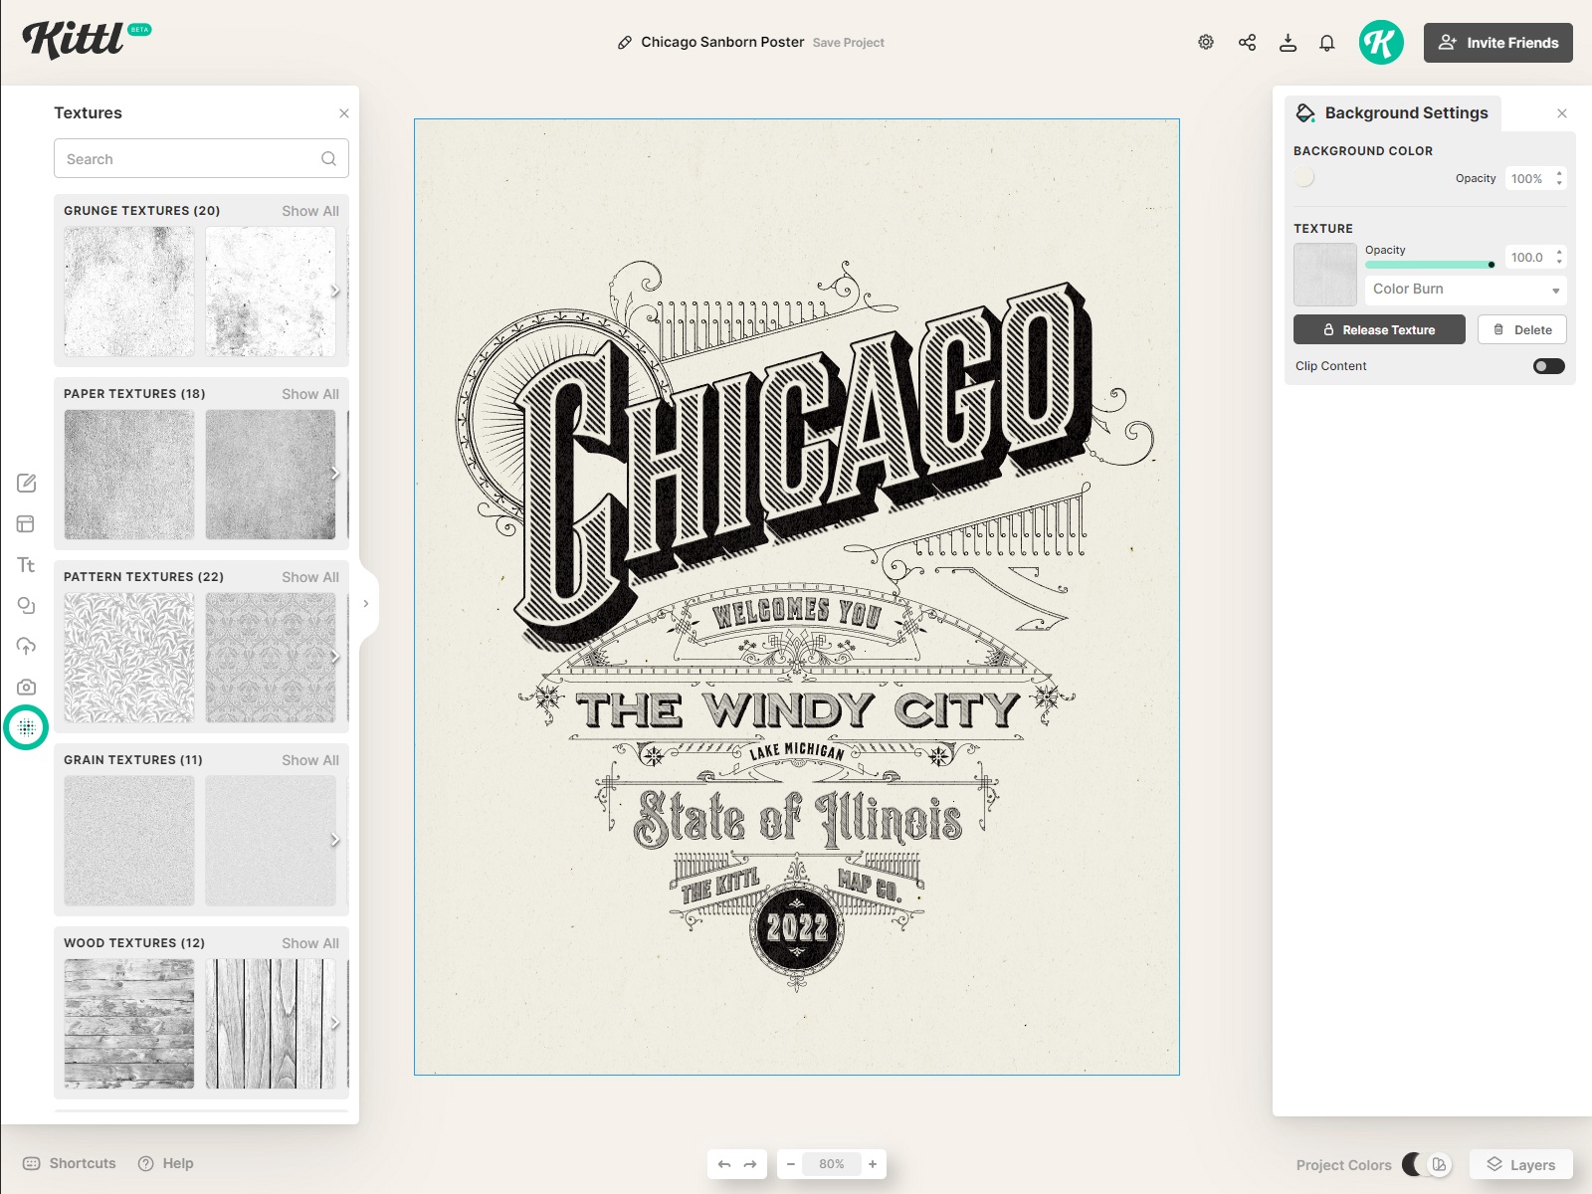The image size is (1592, 1194).
Task: Toggle the Clip Content switch
Action: pyautogui.click(x=1548, y=365)
